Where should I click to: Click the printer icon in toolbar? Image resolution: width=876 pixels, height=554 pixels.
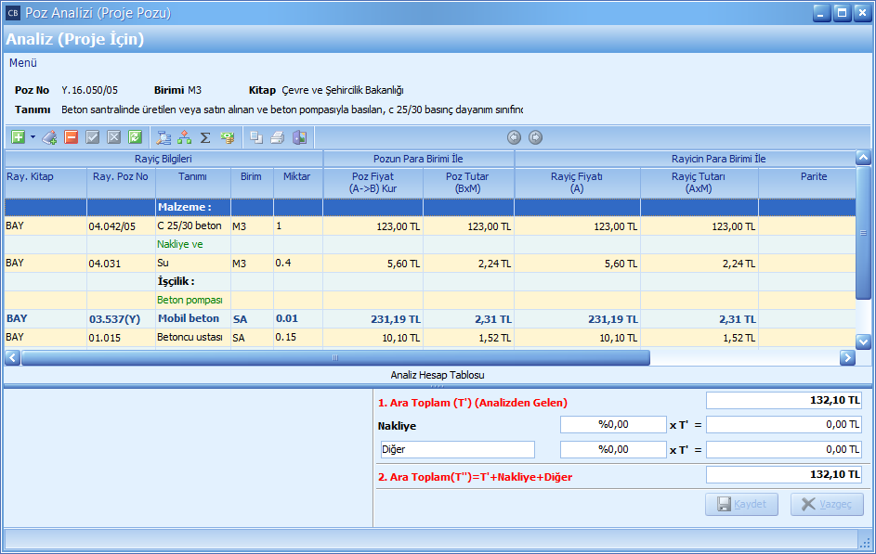(x=277, y=137)
